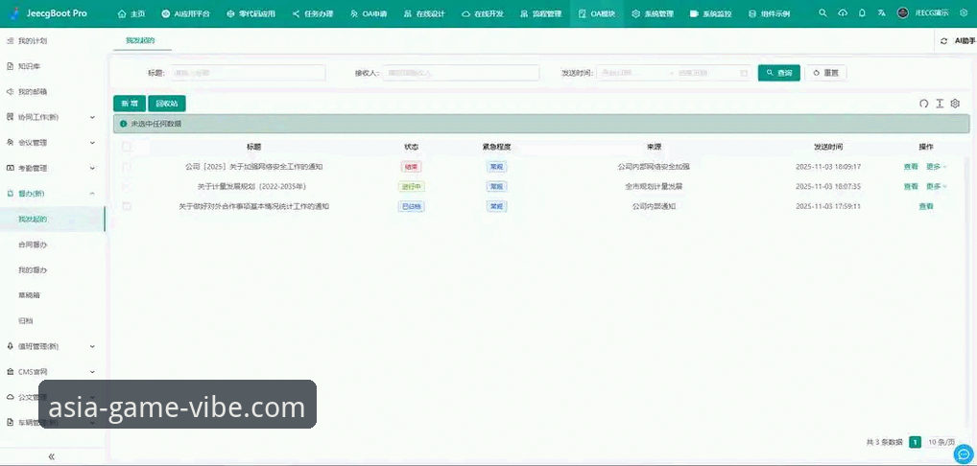
Task: Tick checkbox for 加强网络安全工作 row
Action: click(127, 167)
